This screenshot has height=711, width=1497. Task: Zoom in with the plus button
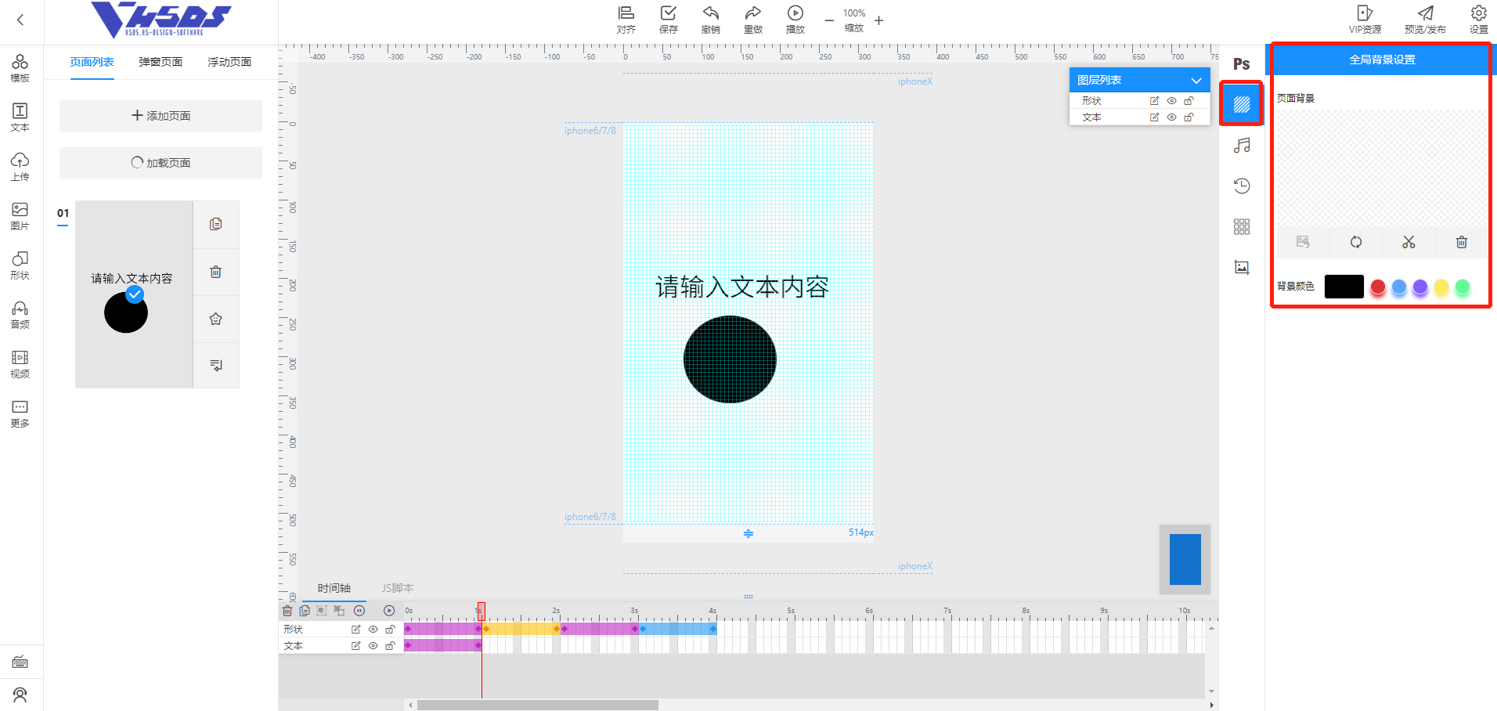click(x=878, y=20)
